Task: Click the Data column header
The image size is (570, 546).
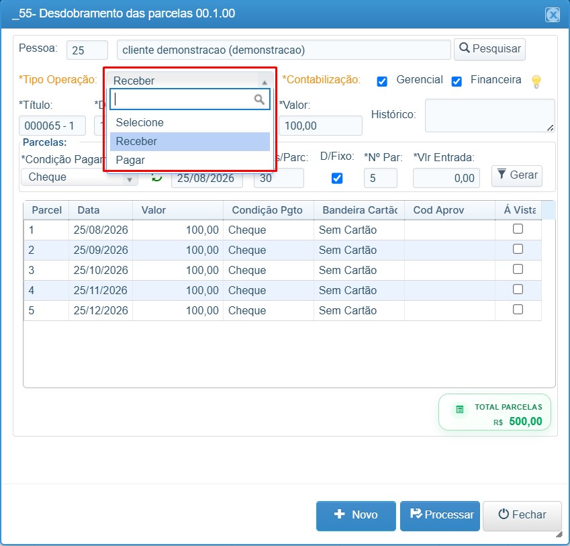Action: coord(101,210)
